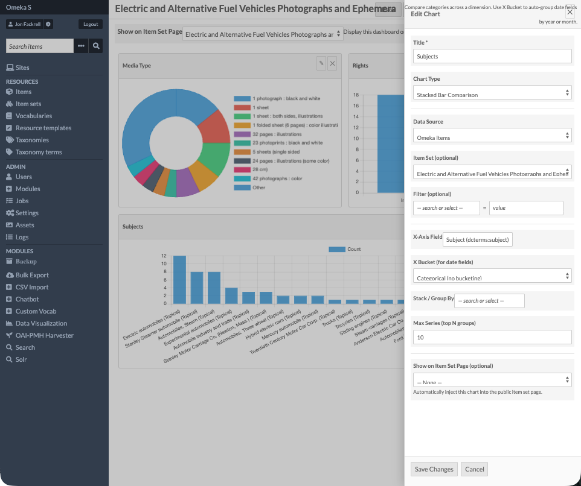This screenshot has height=486, width=581.
Task: Delete the Media Type chart
Action: 332,64
